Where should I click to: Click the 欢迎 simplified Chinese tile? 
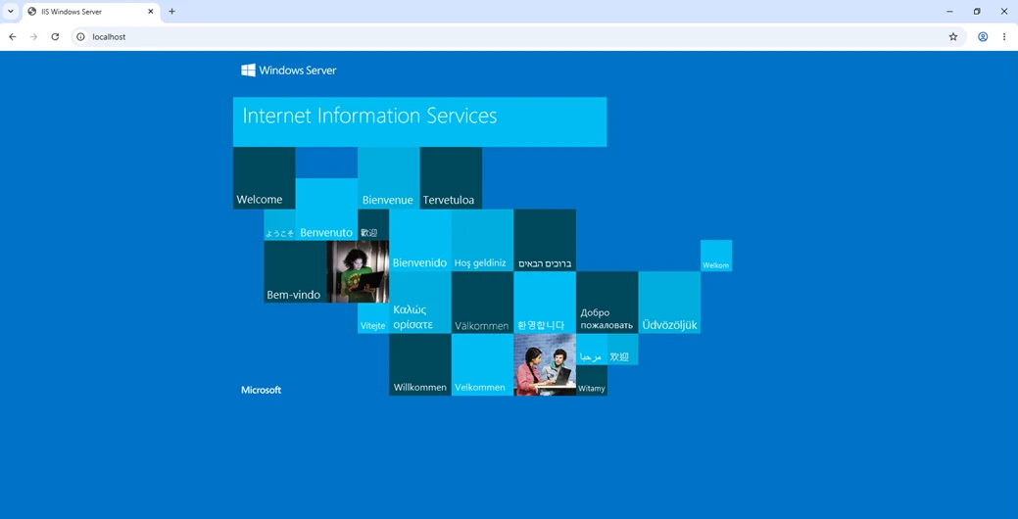[x=622, y=350]
